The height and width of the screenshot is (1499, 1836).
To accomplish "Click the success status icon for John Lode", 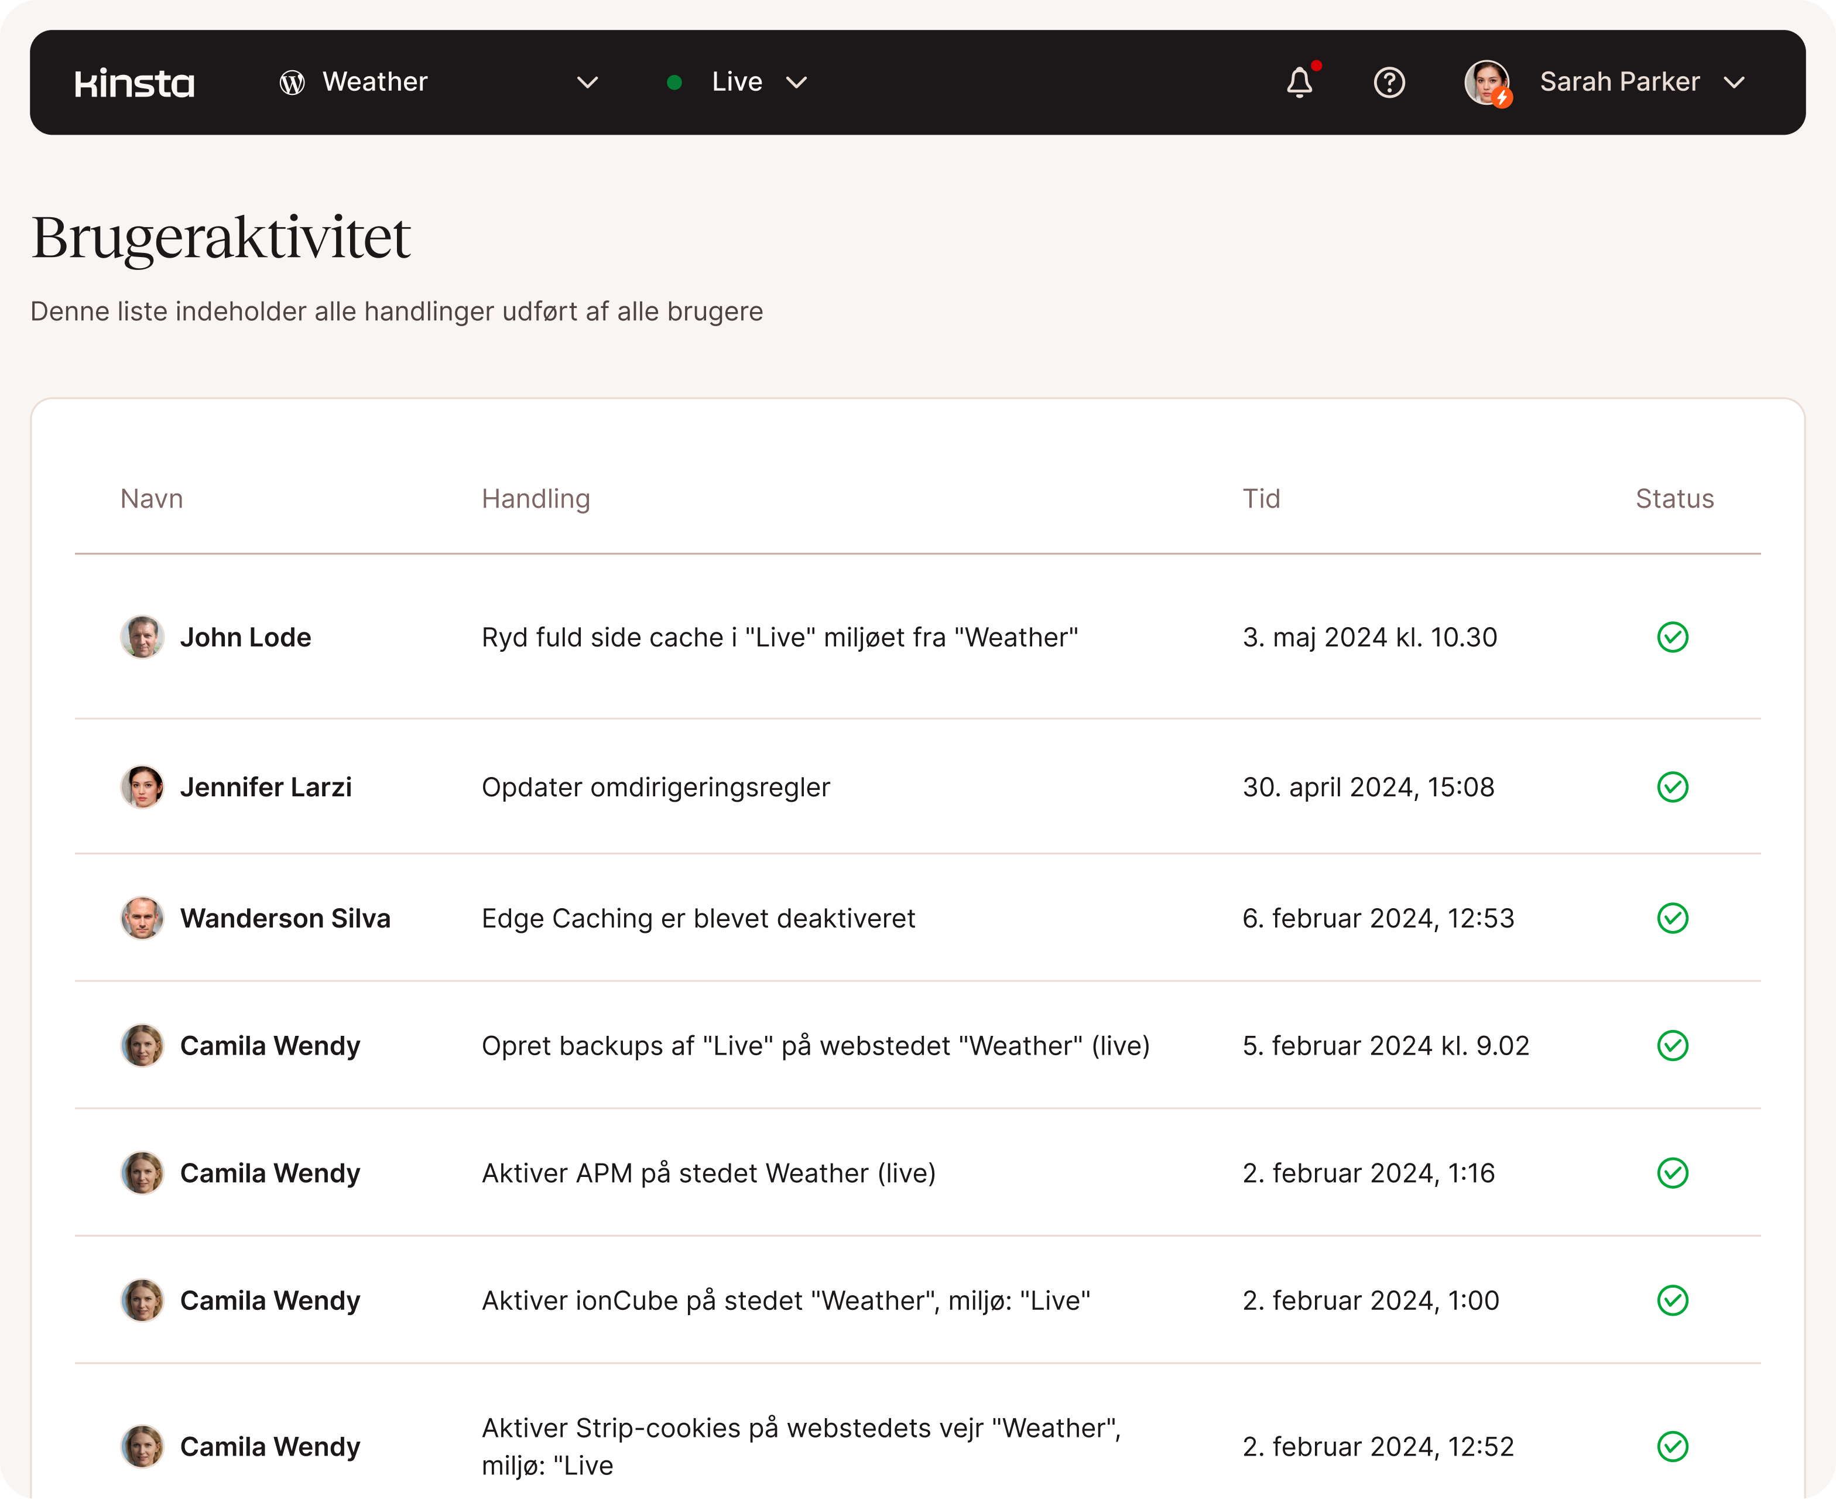I will 1672,637.
